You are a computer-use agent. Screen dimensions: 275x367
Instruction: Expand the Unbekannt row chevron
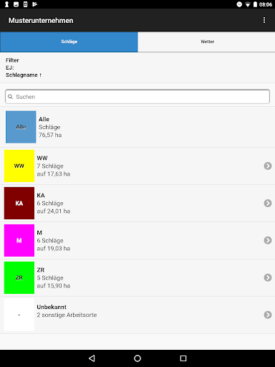(x=268, y=315)
